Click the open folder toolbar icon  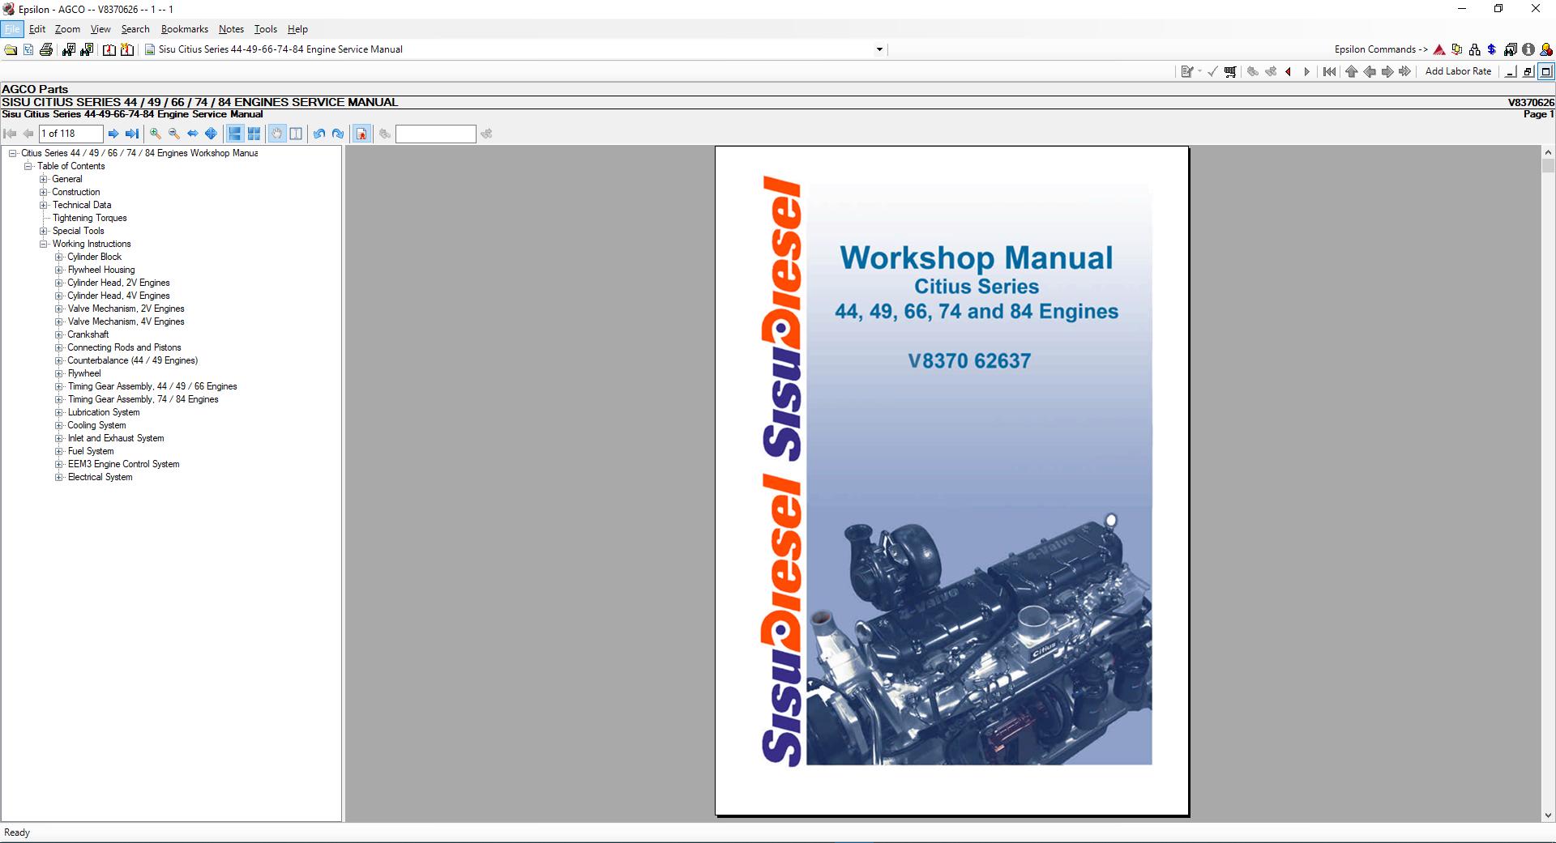[x=11, y=49]
